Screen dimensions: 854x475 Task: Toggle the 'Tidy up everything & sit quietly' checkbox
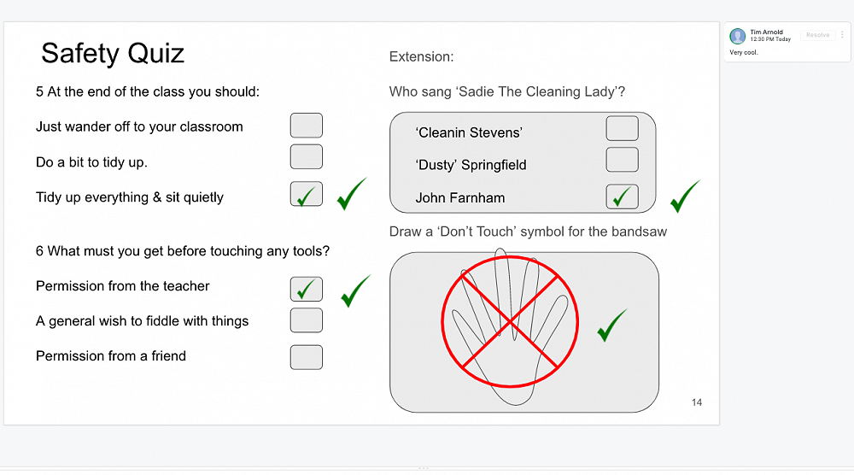tap(306, 194)
